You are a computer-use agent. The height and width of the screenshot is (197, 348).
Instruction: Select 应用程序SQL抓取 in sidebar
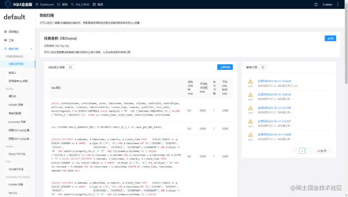[x=18, y=81]
